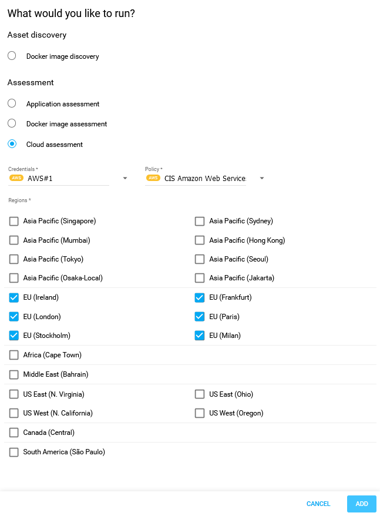Choose Application assessment option
This screenshot has height=516, width=380.
point(12,103)
